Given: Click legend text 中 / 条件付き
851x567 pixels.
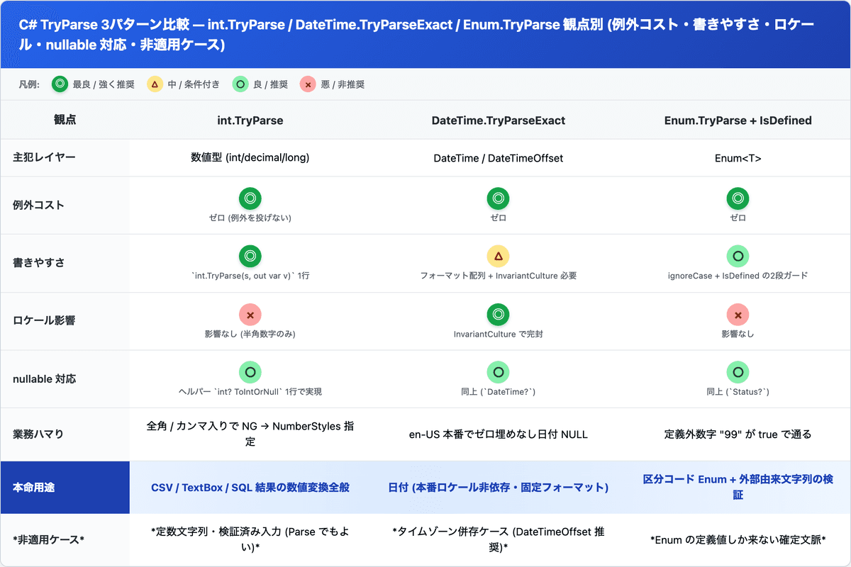Looking at the screenshot, I should 193,85.
